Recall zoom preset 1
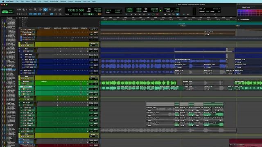 pyautogui.click(x=17, y=14)
